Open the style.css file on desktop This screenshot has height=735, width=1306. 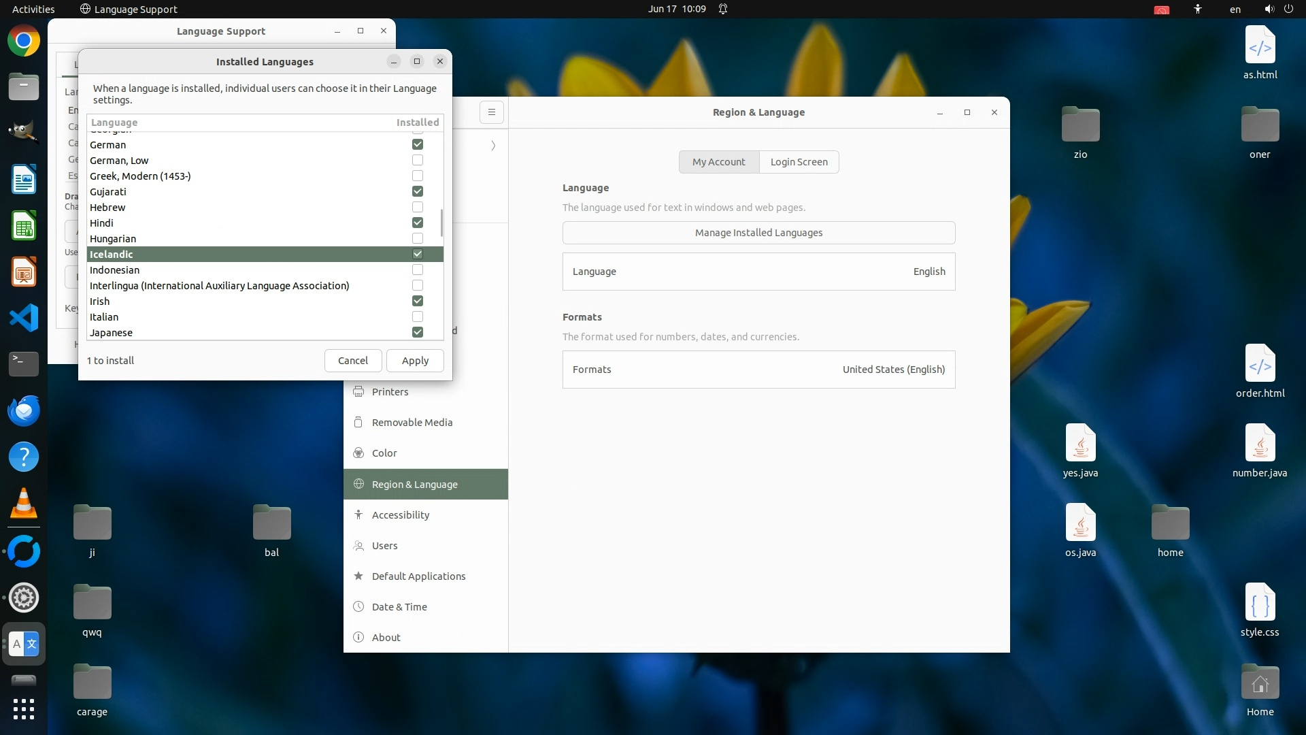point(1259,603)
